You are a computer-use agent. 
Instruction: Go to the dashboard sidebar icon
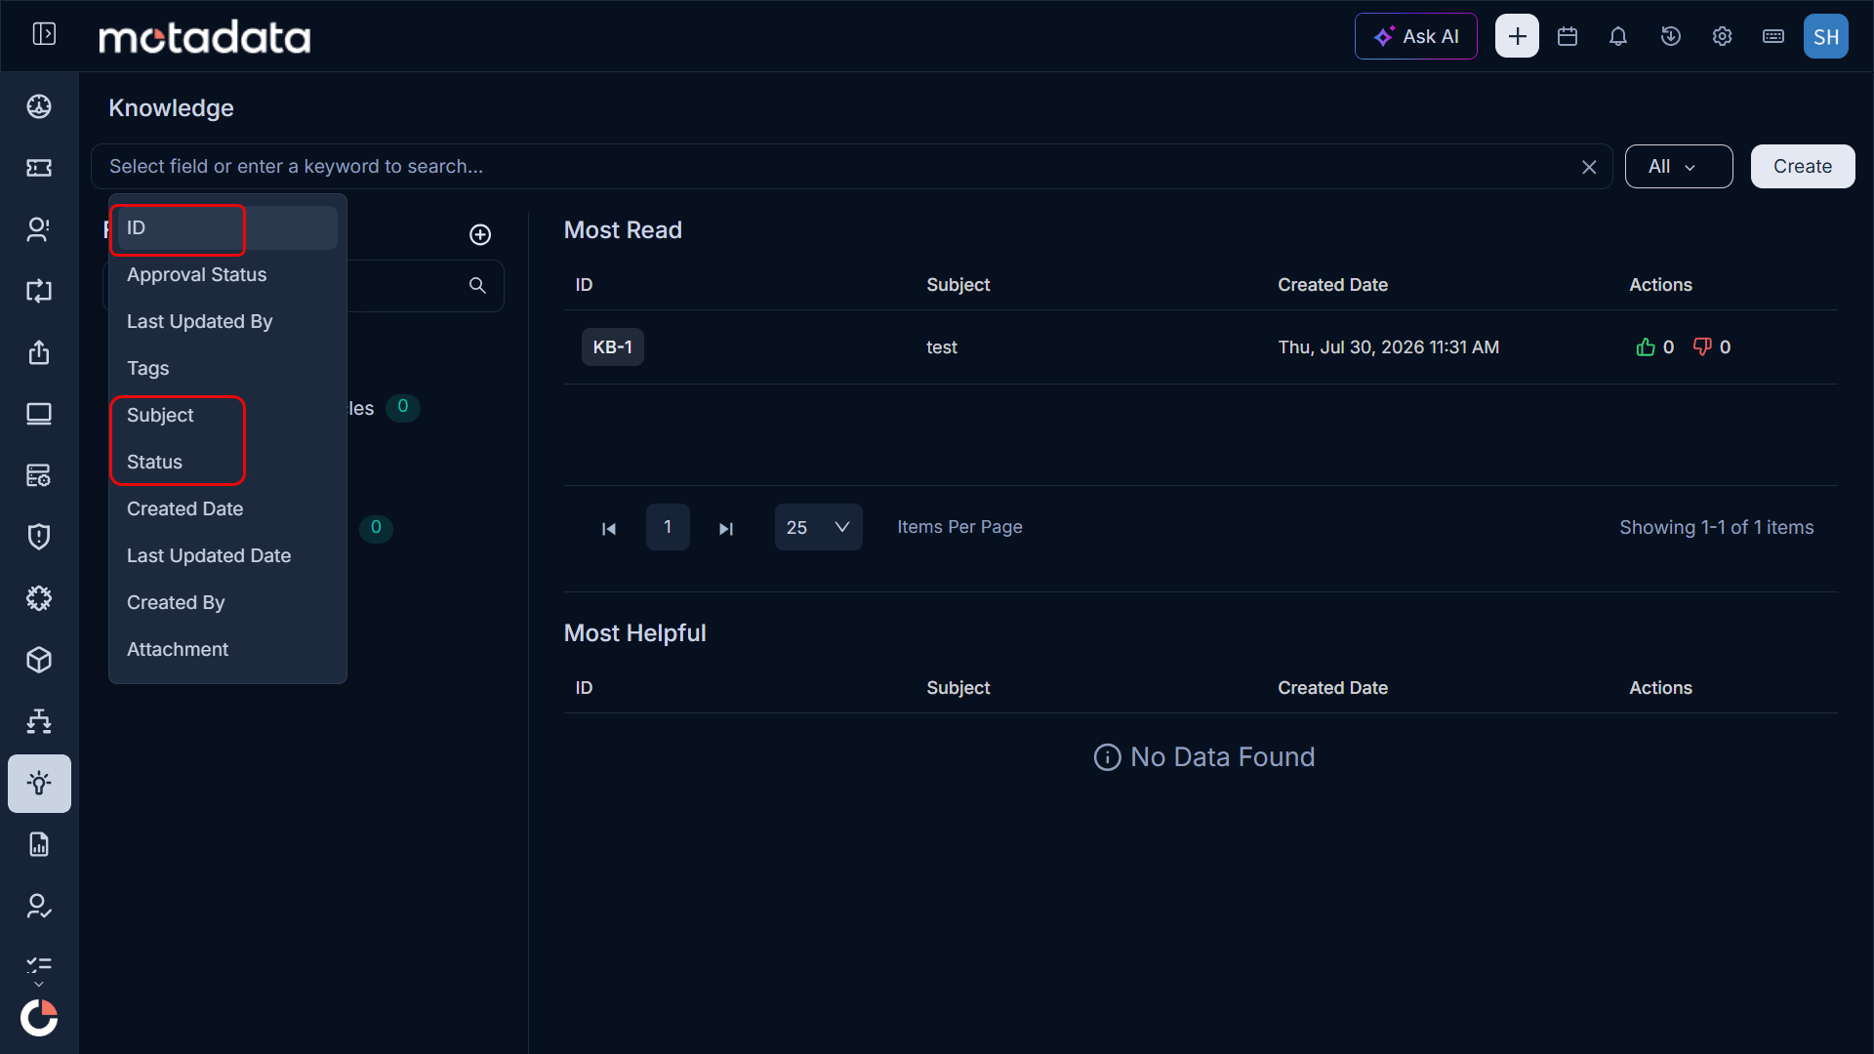39,106
